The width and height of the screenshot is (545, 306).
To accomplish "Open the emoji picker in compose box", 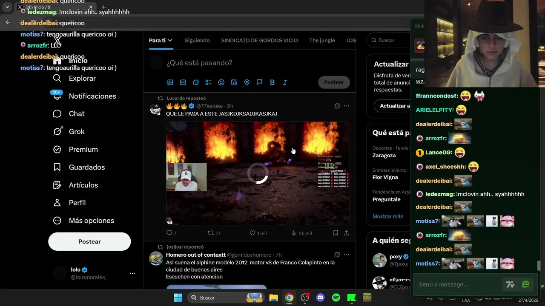I will coord(221,82).
